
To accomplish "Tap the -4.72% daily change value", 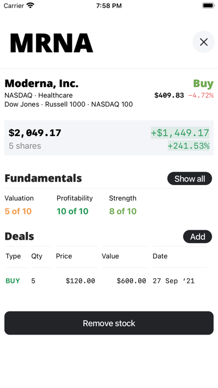I will [201, 95].
